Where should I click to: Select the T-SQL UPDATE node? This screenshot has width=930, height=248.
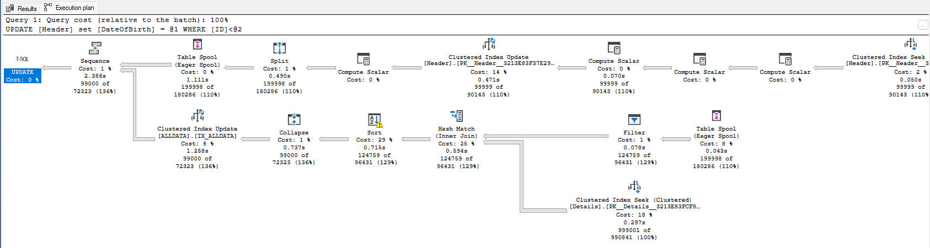pyautogui.click(x=23, y=76)
